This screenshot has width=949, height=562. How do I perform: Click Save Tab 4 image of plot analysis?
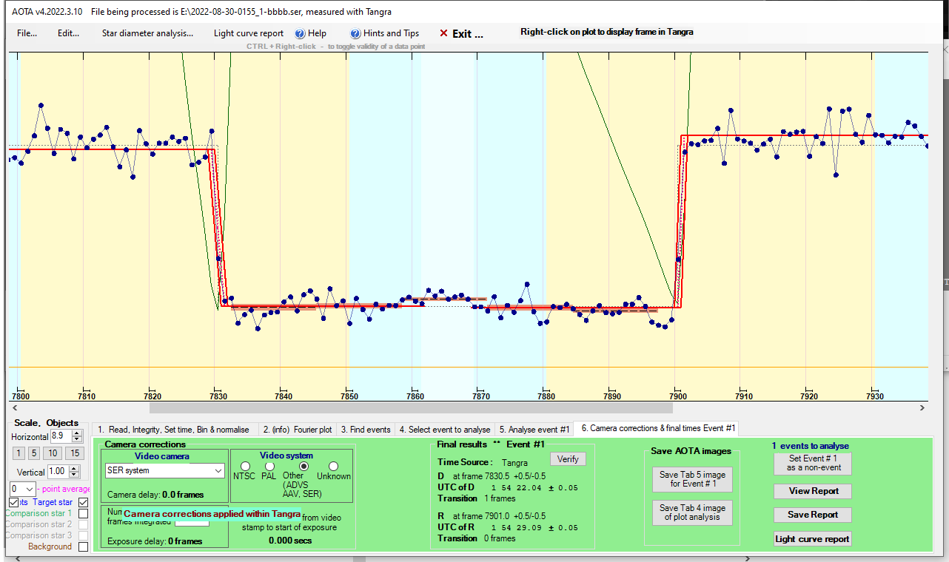pos(692,512)
